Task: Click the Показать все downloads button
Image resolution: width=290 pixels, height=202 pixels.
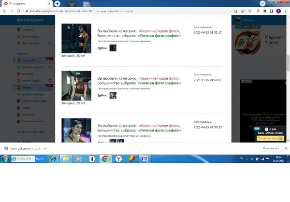Action: pos(271,148)
